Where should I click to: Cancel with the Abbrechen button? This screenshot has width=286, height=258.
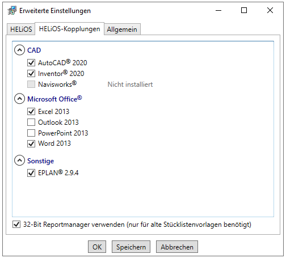(x=177, y=247)
